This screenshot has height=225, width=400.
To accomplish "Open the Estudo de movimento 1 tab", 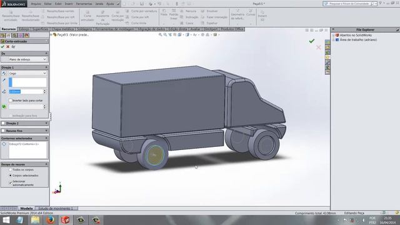I will pos(56,208).
